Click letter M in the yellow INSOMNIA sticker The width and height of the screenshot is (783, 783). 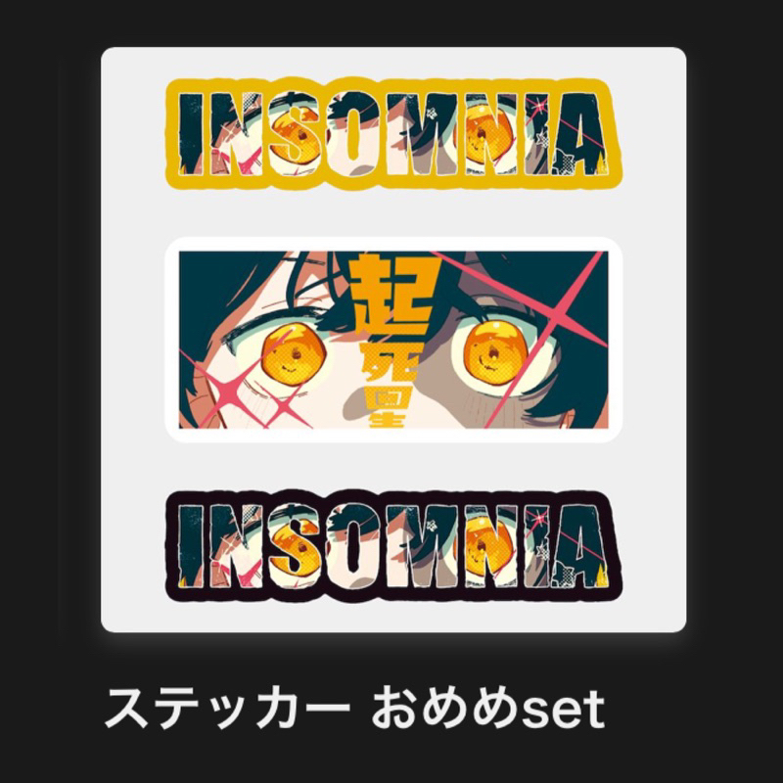425,134
